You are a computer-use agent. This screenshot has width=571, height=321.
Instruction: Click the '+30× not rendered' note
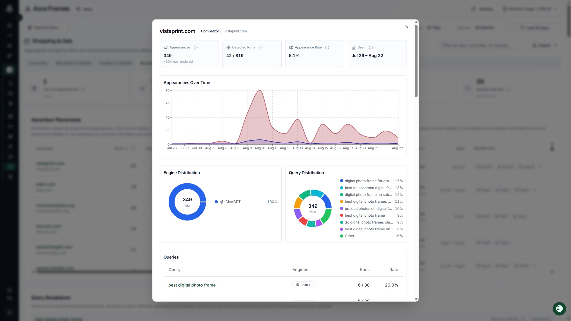click(178, 62)
